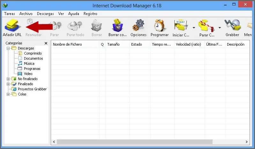Maximize the Internet Download Manager window

(x=234, y=4)
